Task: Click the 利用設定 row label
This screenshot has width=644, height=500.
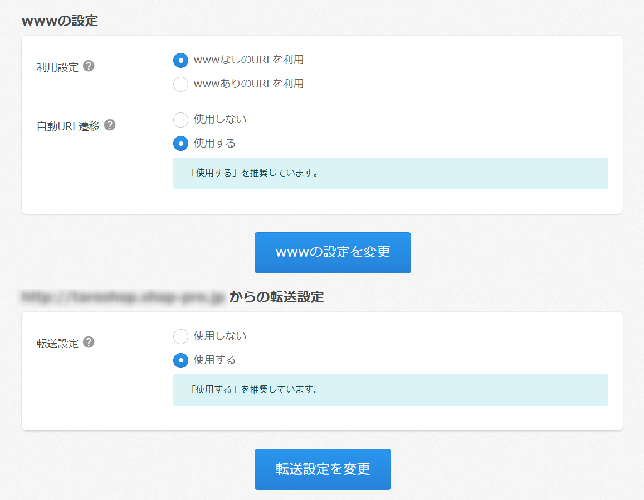Action: pyautogui.click(x=57, y=67)
